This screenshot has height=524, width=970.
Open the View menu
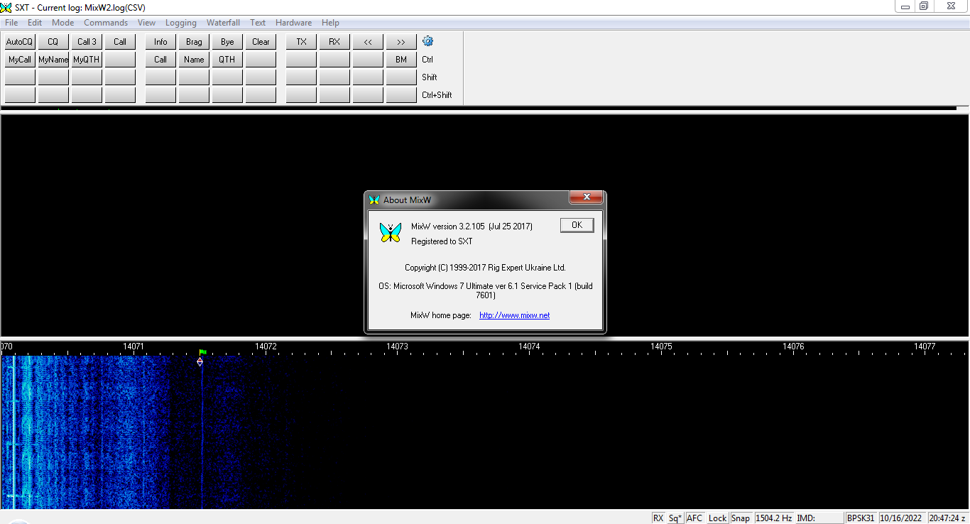tap(146, 23)
